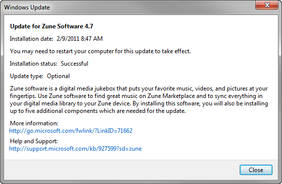Viewport: 282px width, 184px height.
Task: Open the support.microsoft.com kb/927599 link
Action: 75,149
